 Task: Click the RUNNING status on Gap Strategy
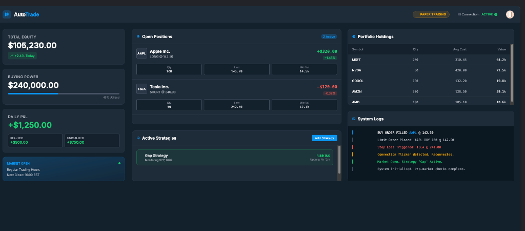pyautogui.click(x=323, y=156)
